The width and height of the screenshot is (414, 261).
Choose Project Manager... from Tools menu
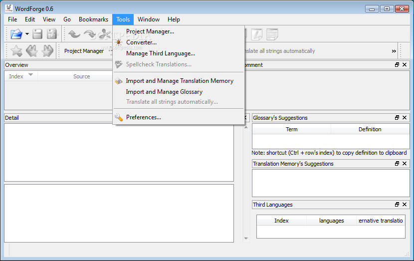179,31
